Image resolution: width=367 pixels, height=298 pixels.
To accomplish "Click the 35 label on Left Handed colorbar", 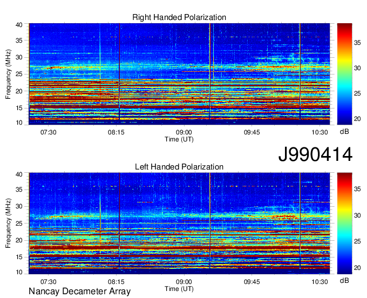I will 357,189.
